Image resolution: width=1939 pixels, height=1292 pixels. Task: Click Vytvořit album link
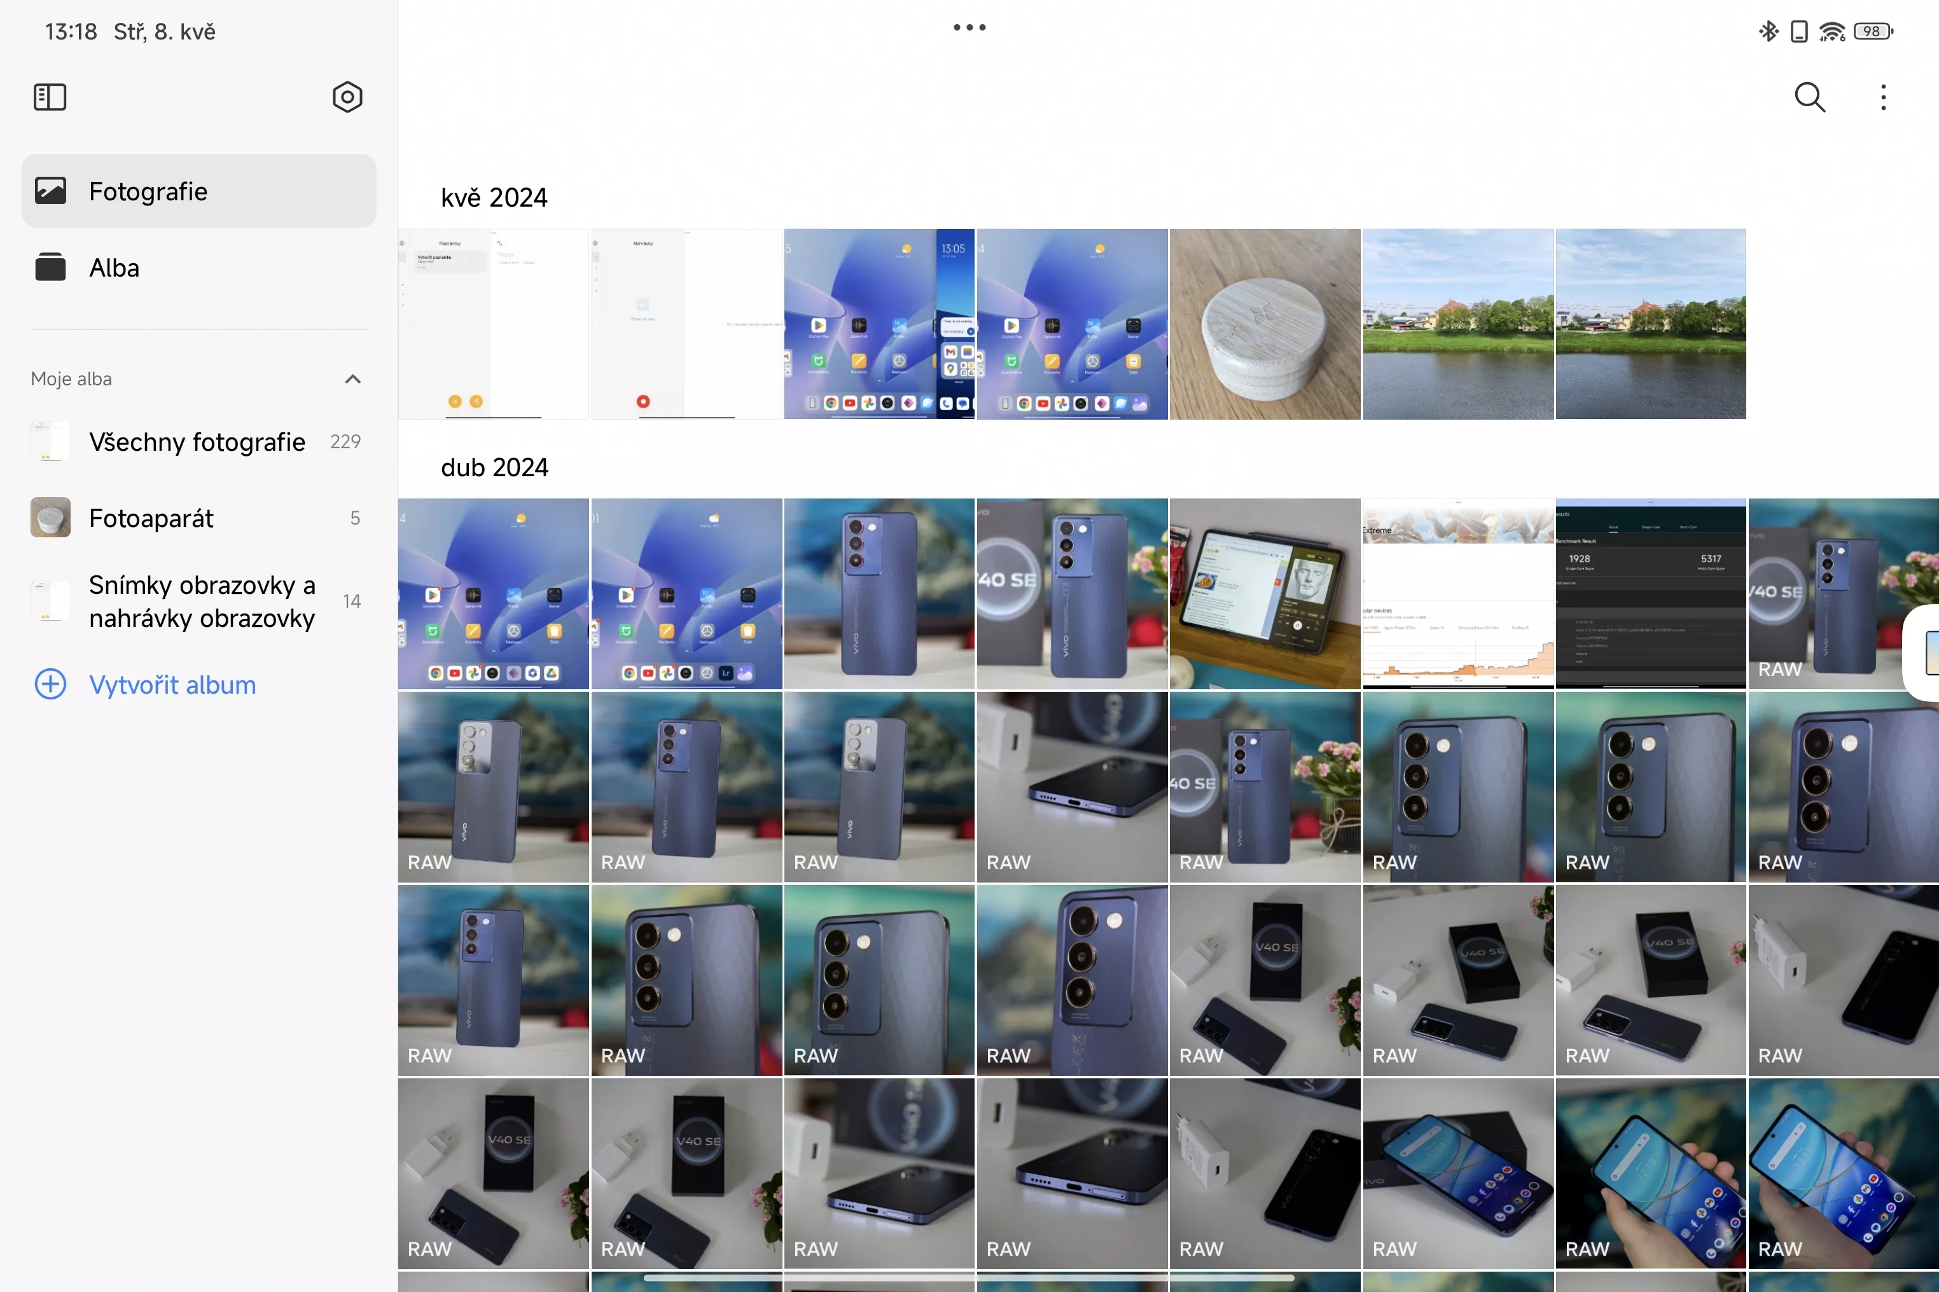(x=172, y=685)
